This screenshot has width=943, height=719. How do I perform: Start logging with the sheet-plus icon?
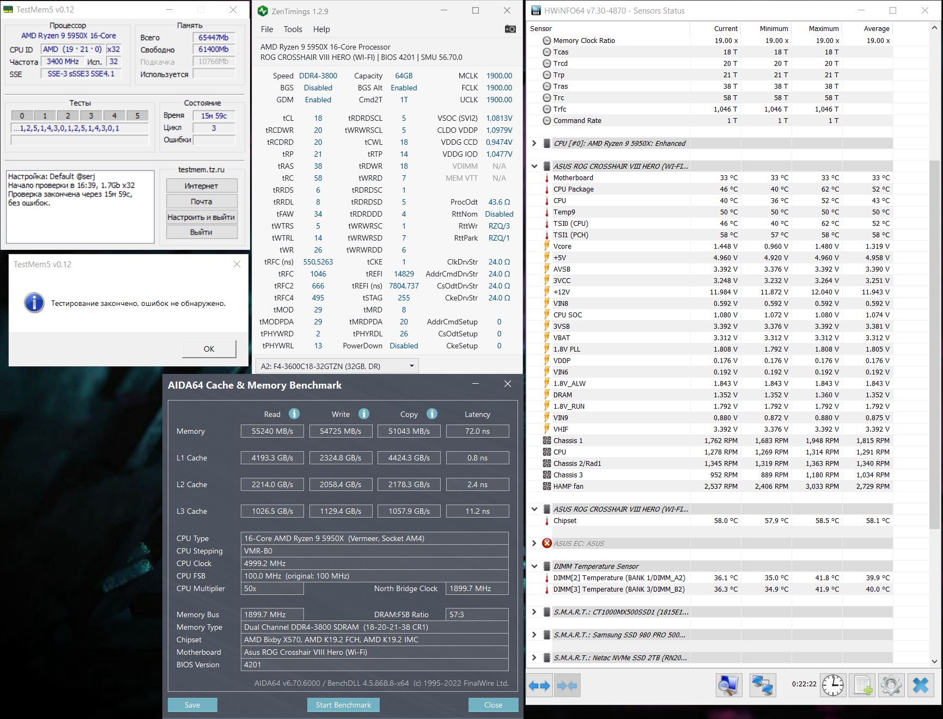(862, 685)
